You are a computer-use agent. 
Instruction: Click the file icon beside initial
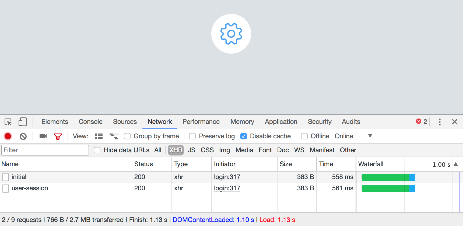pos(6,177)
